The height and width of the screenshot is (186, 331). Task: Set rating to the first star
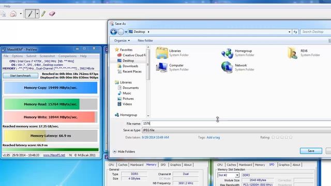coord(273,137)
